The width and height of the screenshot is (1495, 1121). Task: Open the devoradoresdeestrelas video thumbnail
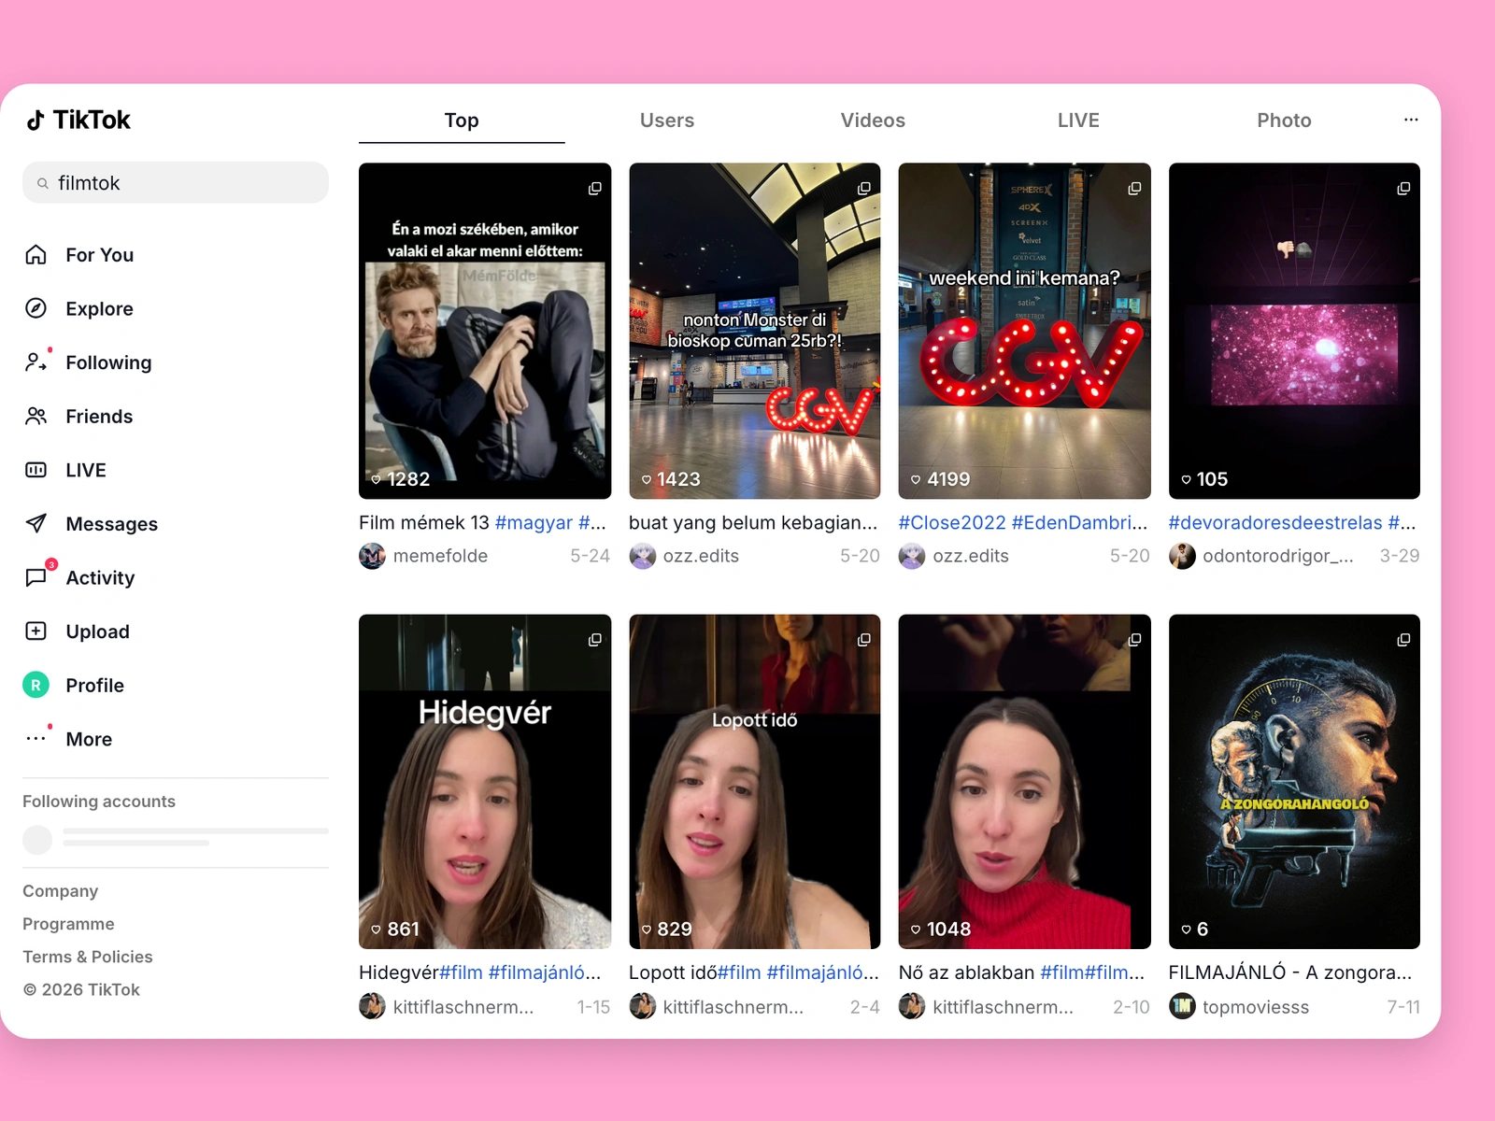(1294, 331)
